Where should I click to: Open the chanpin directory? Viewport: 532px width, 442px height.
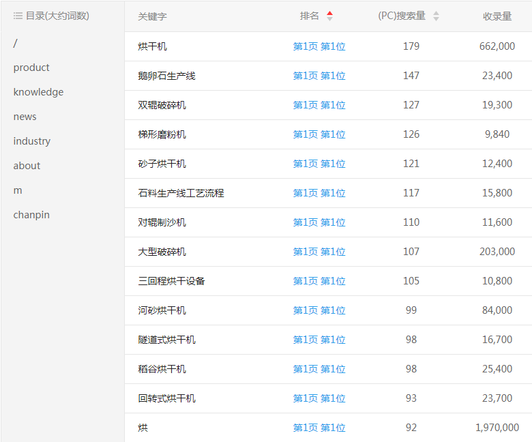31,215
